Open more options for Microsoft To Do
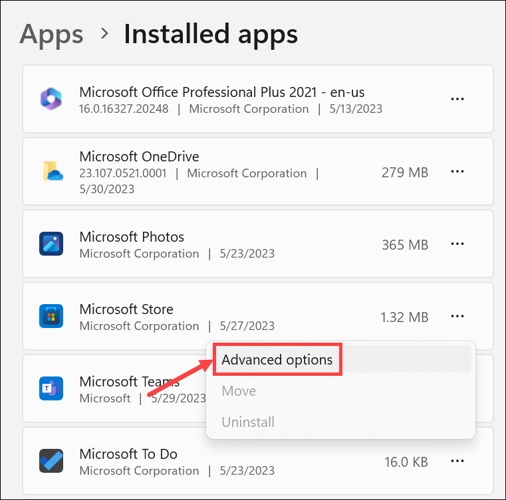The height and width of the screenshot is (500, 506). [x=457, y=461]
